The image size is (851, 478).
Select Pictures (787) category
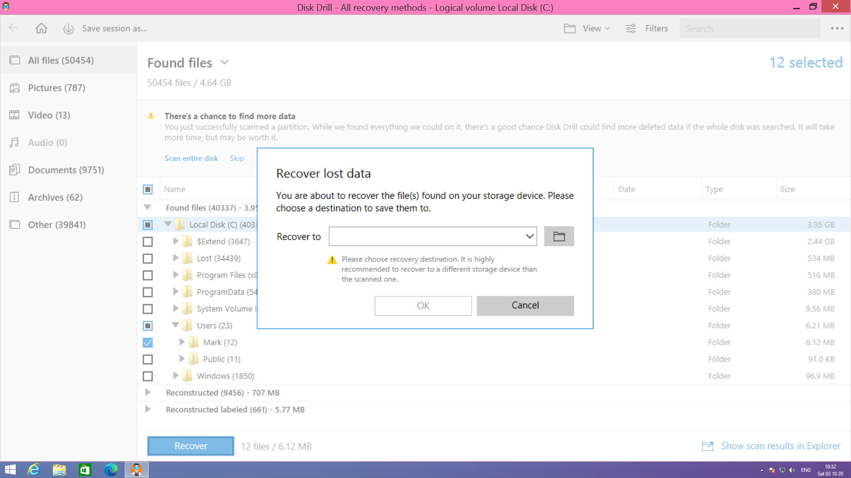pos(69,88)
